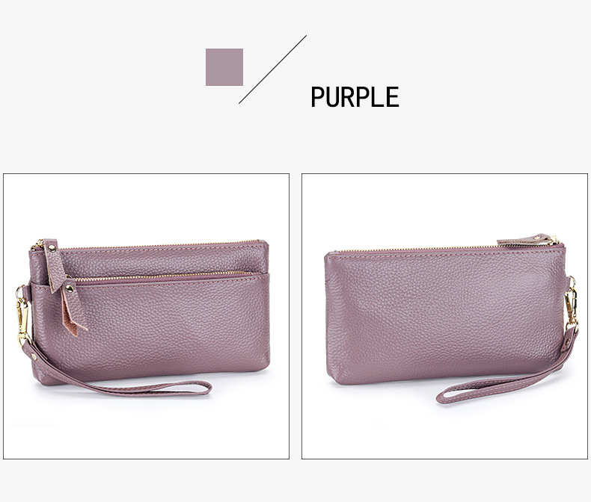Open the front-view wallet product image
The image size is (591, 502).
tap(146, 316)
